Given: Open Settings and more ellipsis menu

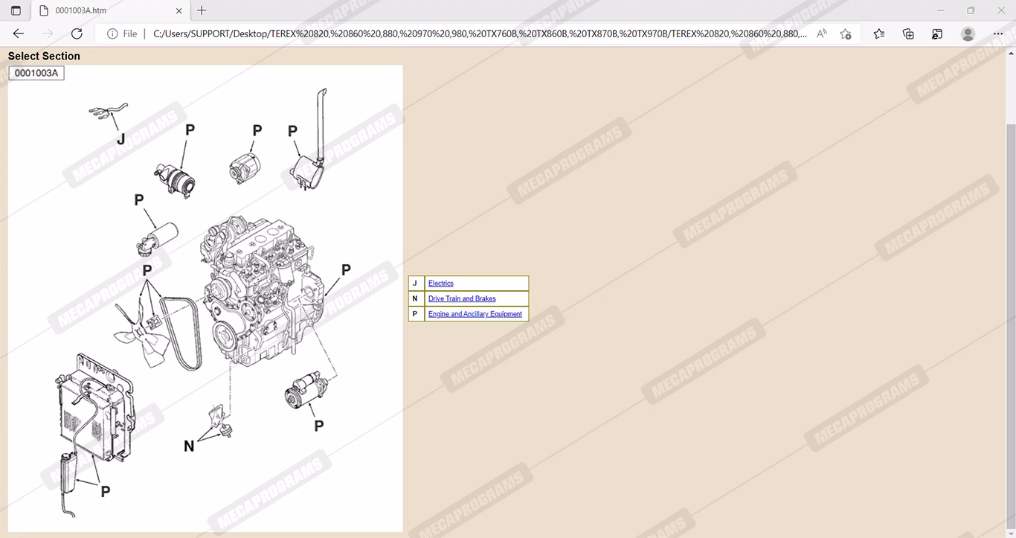Looking at the screenshot, I should click(998, 33).
